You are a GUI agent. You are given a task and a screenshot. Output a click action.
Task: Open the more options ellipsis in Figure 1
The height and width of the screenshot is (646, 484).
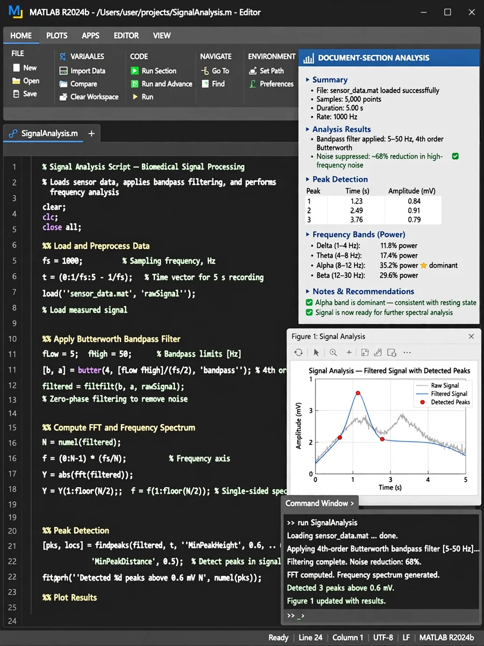tap(407, 353)
